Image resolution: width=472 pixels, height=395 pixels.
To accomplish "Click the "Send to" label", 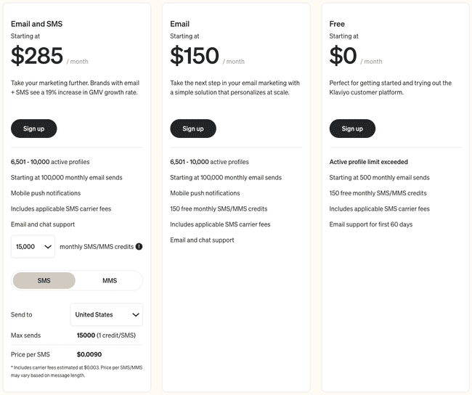I will point(22,315).
